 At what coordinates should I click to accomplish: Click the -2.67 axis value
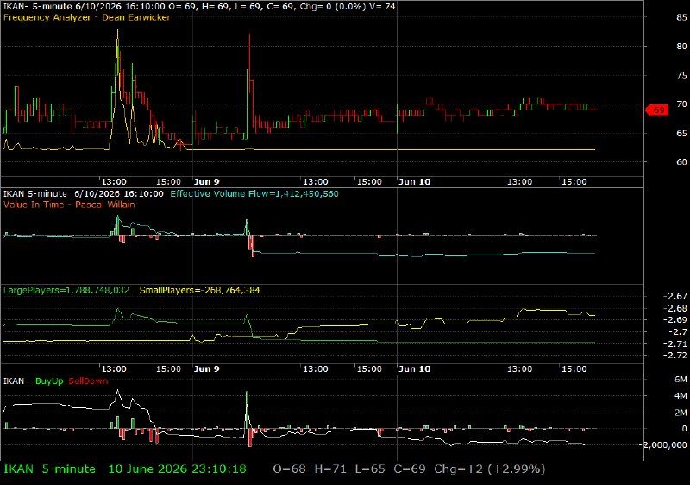coord(674,296)
